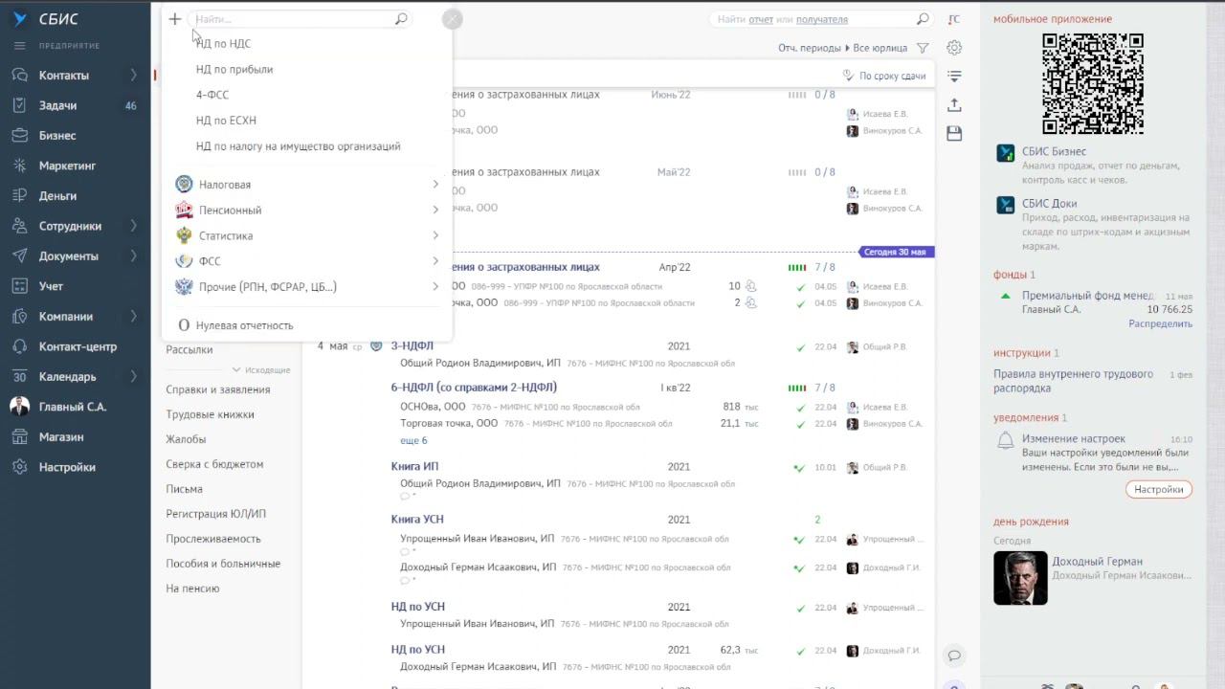Viewport: 1225px width, 689px height.
Task: Open Сверка с бюджетом section
Action: (x=214, y=464)
